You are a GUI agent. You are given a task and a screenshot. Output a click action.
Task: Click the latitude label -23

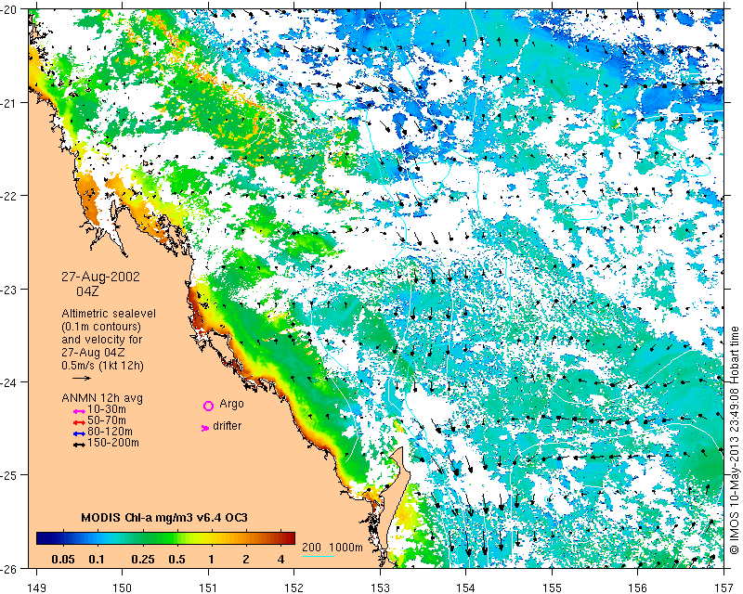coord(9,289)
